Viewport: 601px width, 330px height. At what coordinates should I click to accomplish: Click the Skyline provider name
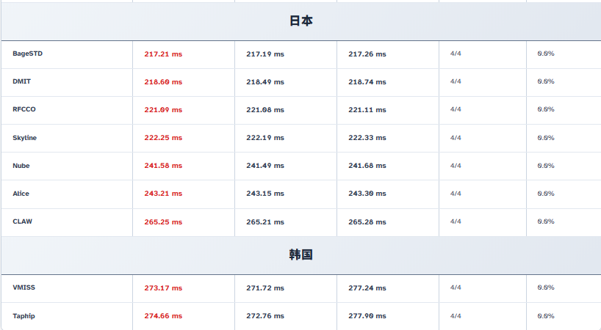click(24, 138)
